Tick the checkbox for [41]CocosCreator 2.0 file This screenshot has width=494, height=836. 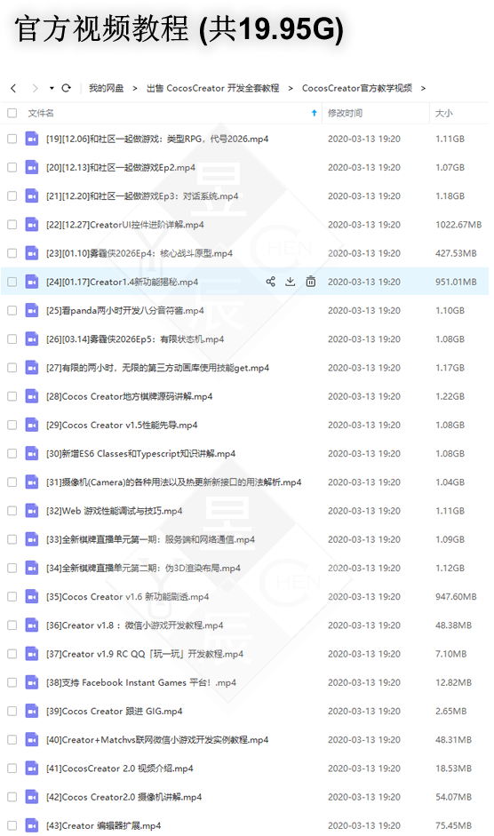pyautogui.click(x=12, y=768)
